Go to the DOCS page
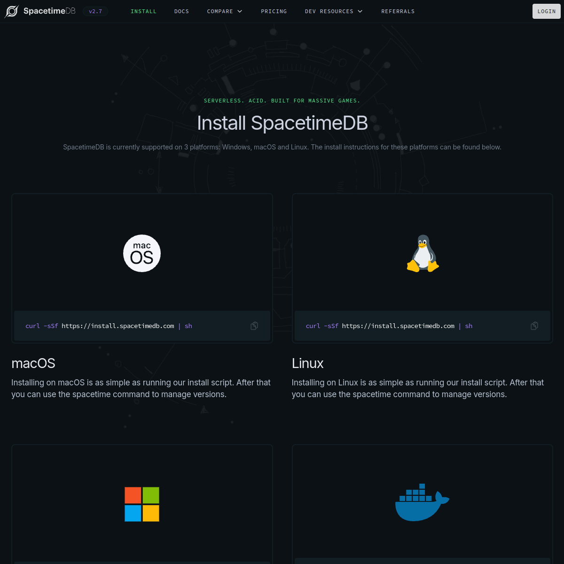The height and width of the screenshot is (564, 564). pyautogui.click(x=181, y=11)
